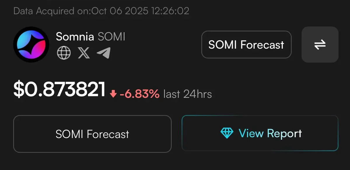Click the top-right SOMI Forecast button

[246, 45]
